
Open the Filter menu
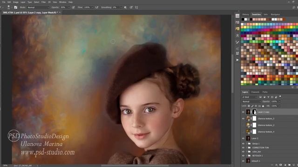(43, 2)
